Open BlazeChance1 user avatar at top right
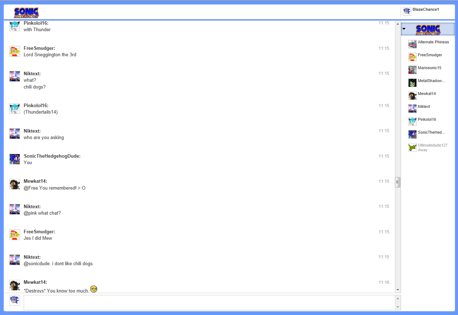This screenshot has width=458, height=315. click(x=407, y=11)
